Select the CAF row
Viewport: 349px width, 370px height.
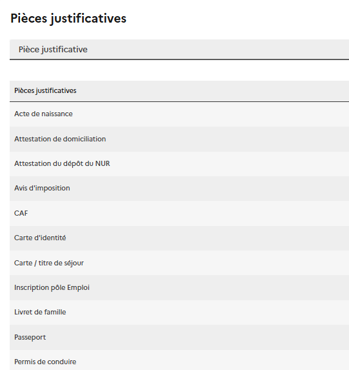179,213
